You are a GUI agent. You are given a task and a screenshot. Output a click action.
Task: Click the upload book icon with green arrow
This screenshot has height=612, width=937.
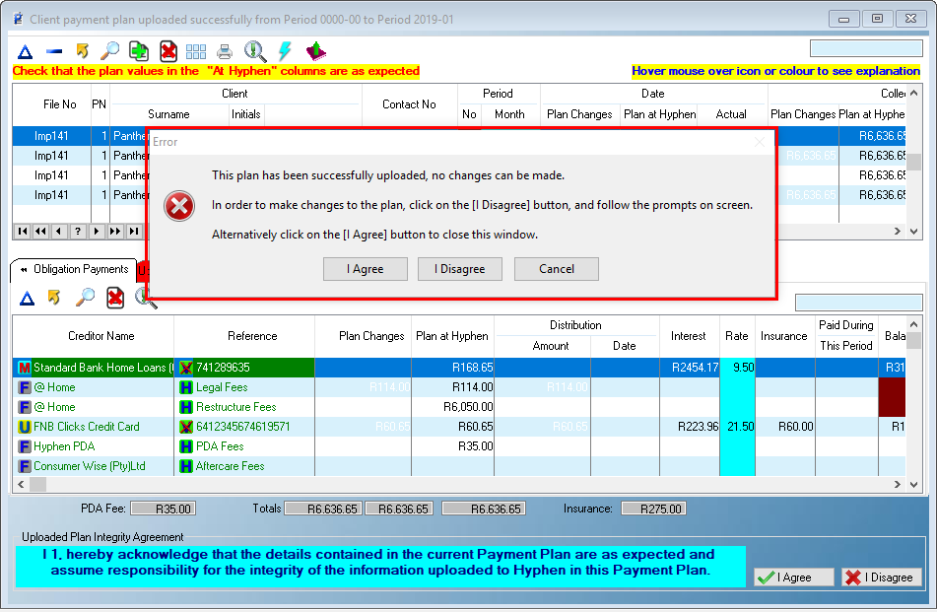tap(315, 51)
